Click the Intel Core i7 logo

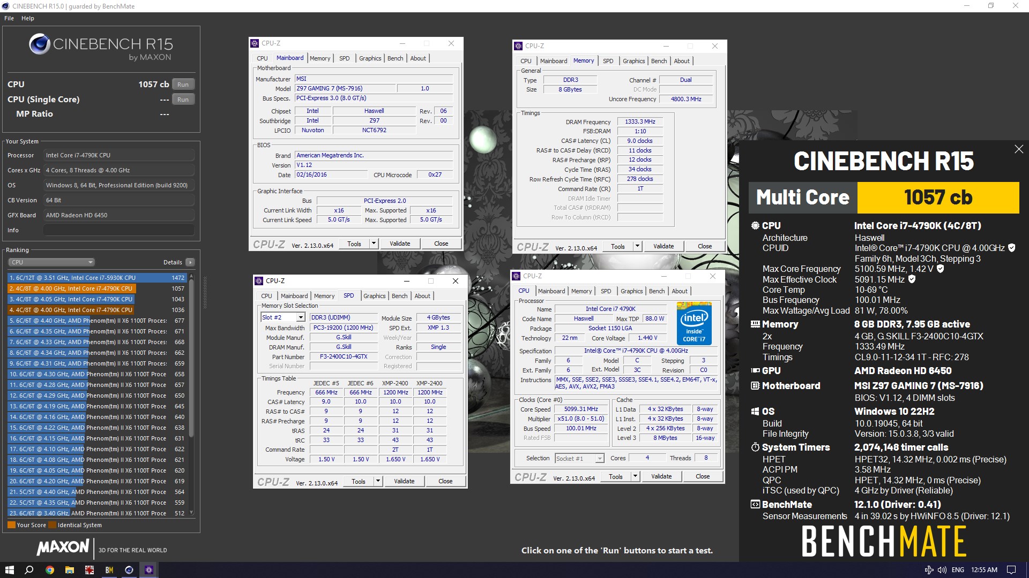point(694,323)
